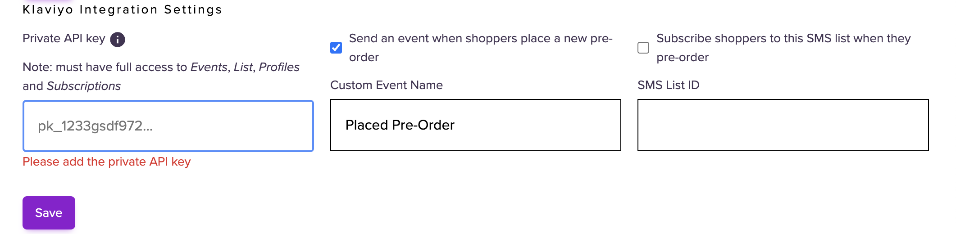Click the italic word 'Profiles' in the note
The height and width of the screenshot is (234, 956).
[x=279, y=67]
